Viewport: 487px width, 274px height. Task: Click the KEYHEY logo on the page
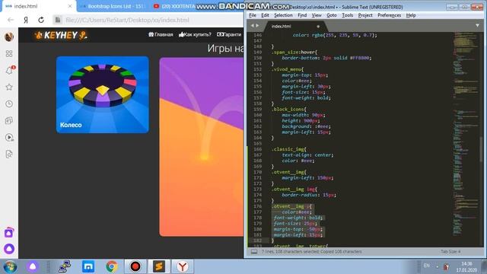point(61,36)
